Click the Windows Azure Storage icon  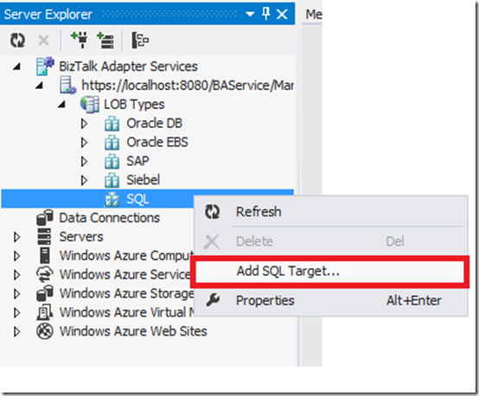click(x=45, y=293)
